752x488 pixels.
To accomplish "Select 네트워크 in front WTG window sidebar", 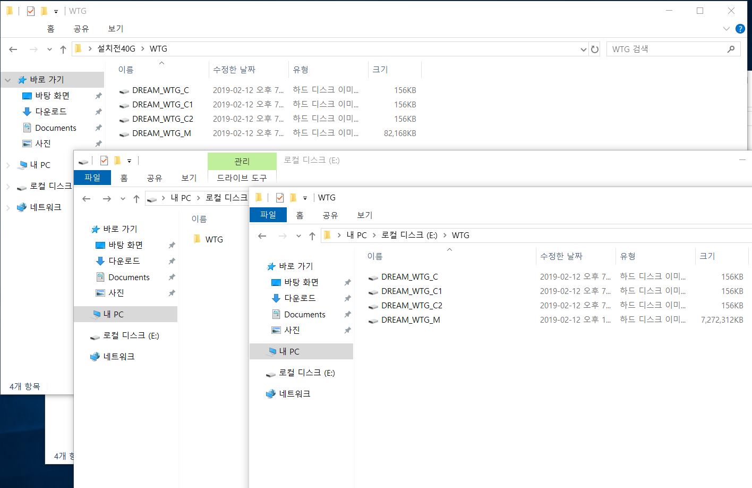I will click(294, 394).
